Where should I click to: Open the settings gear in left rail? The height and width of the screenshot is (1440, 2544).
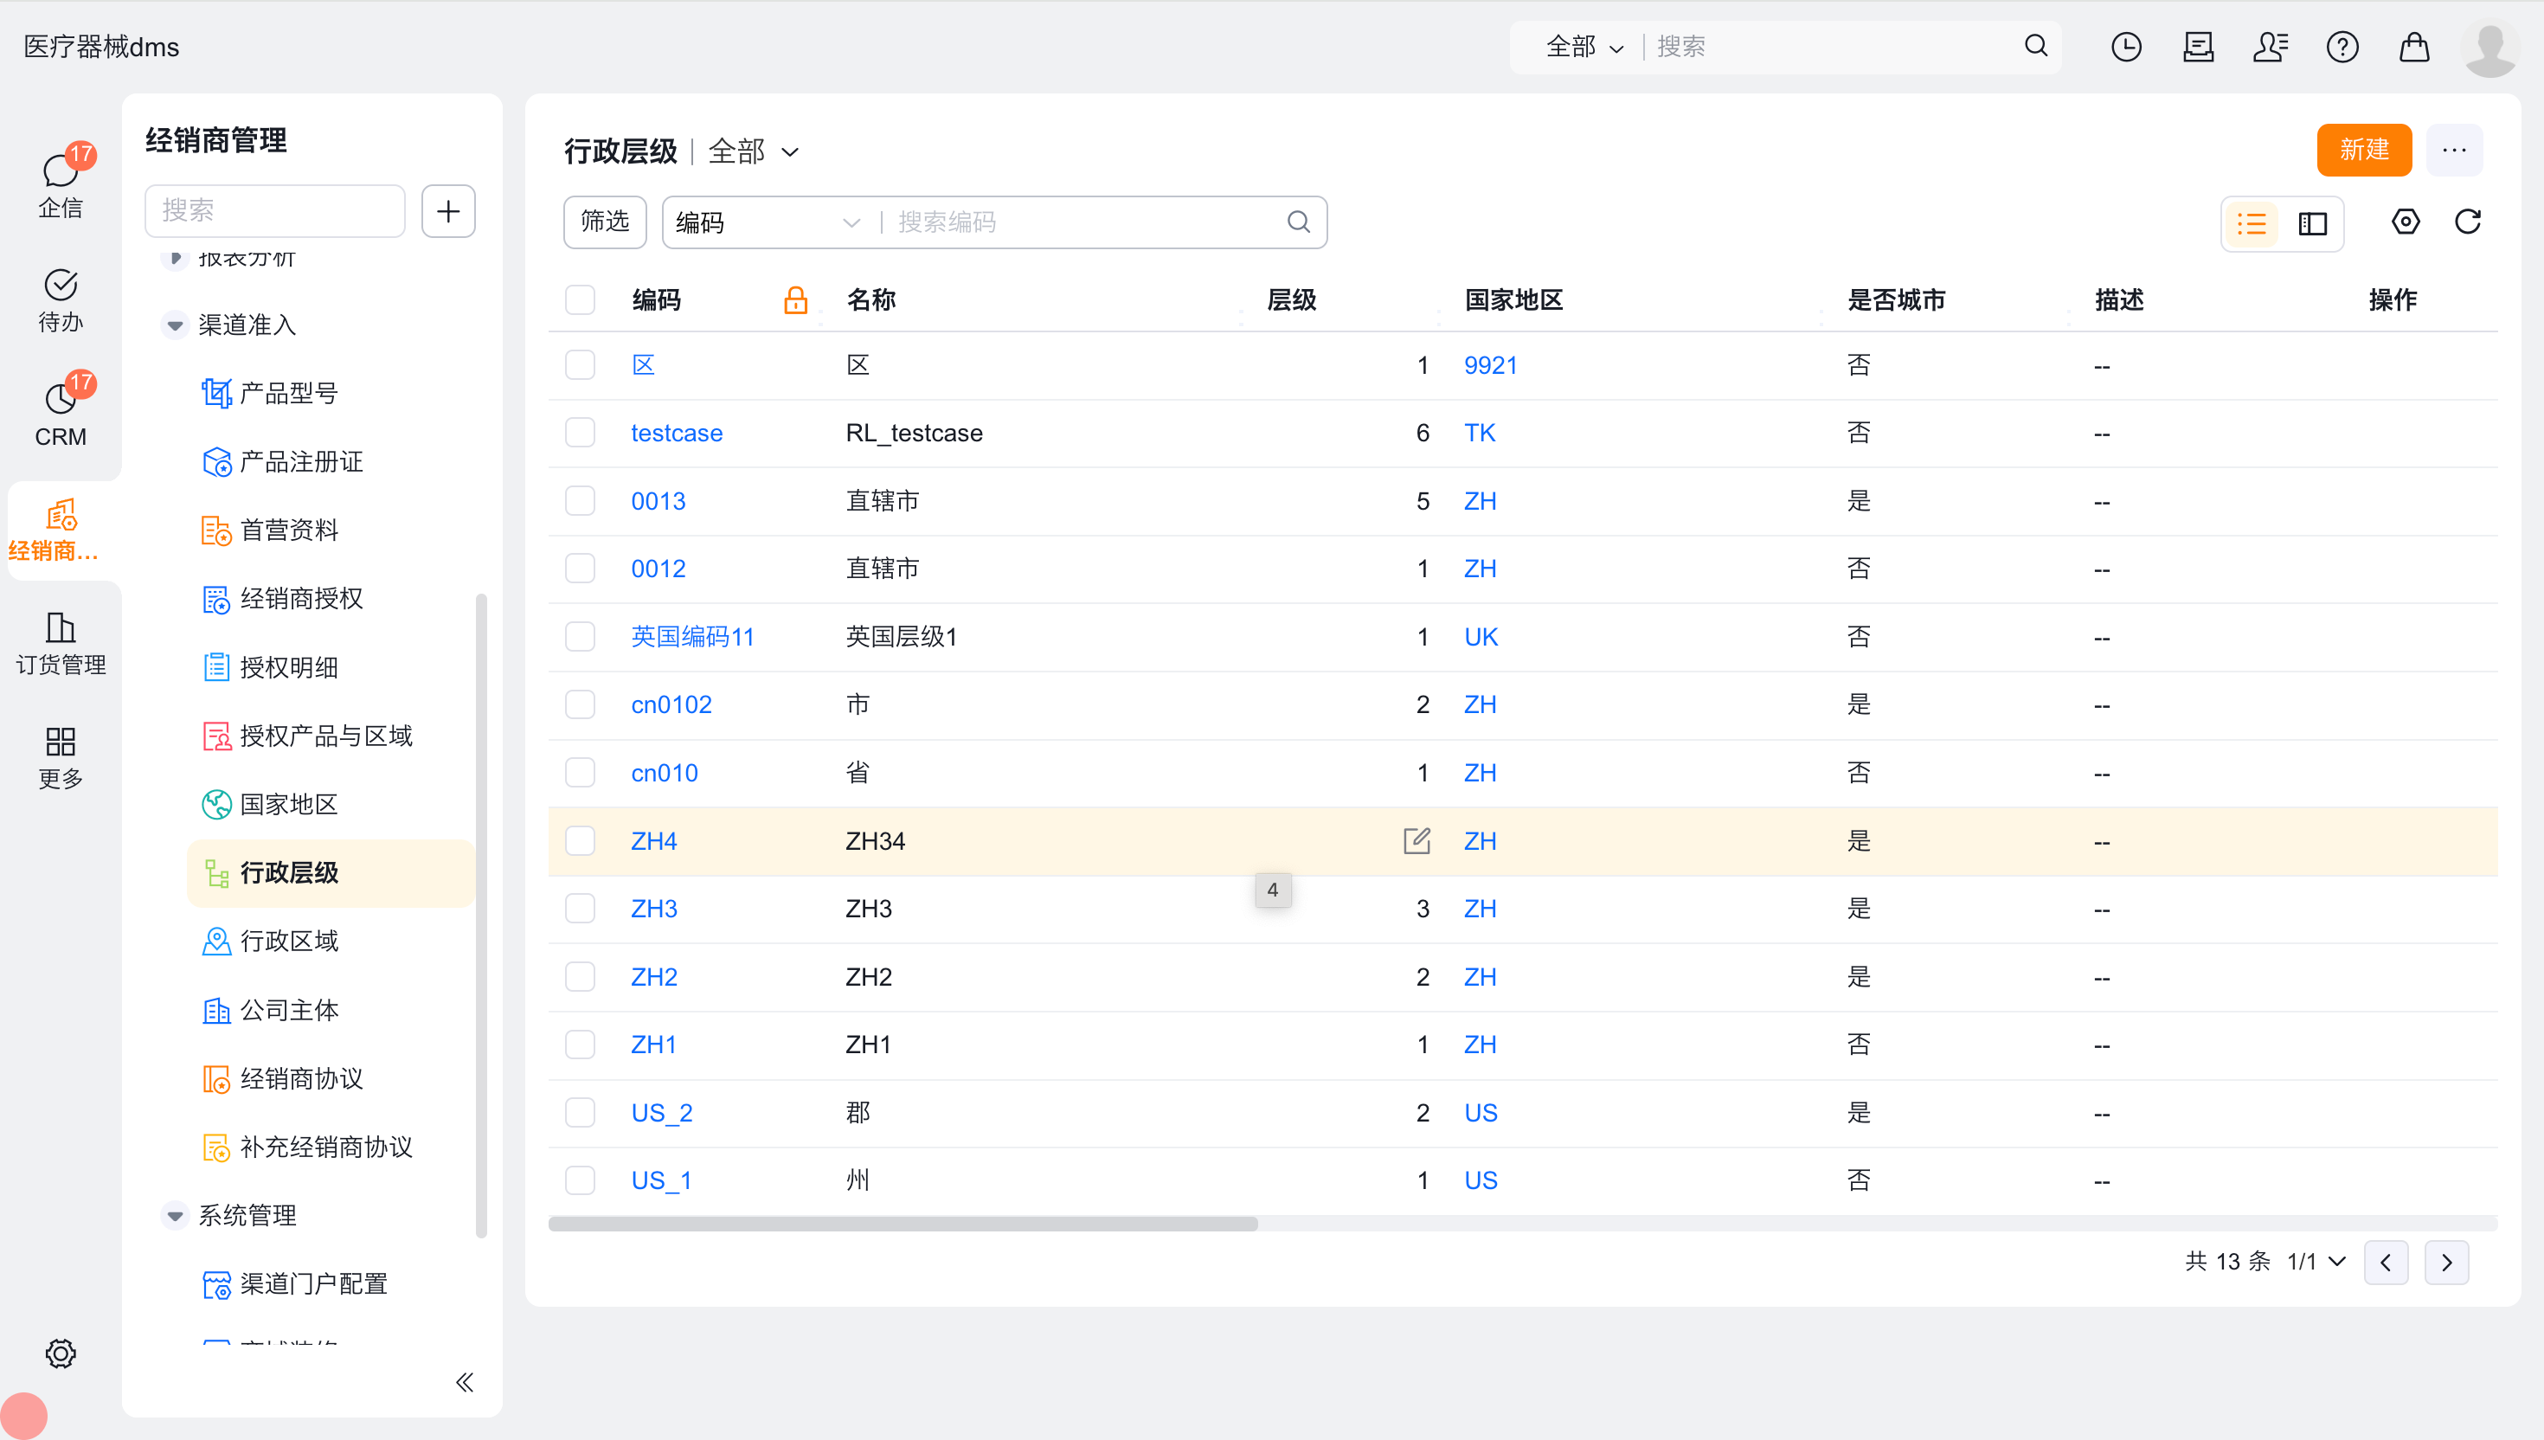point(61,1353)
